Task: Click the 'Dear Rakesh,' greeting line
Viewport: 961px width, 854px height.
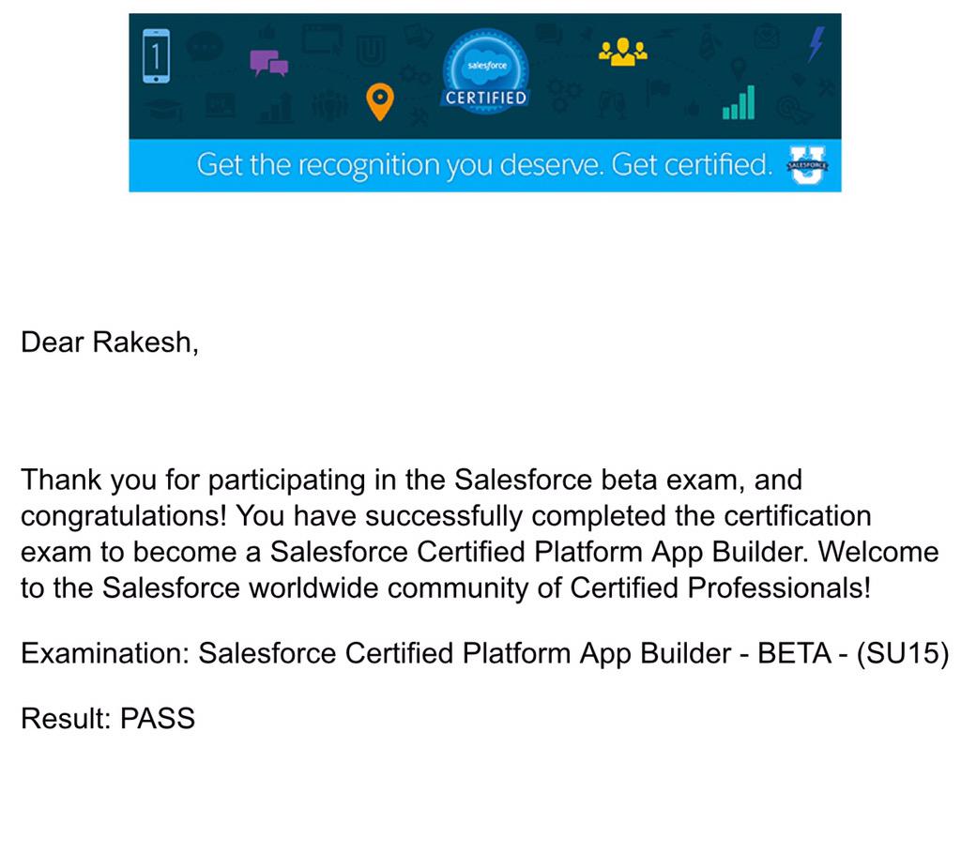Action: (110, 343)
